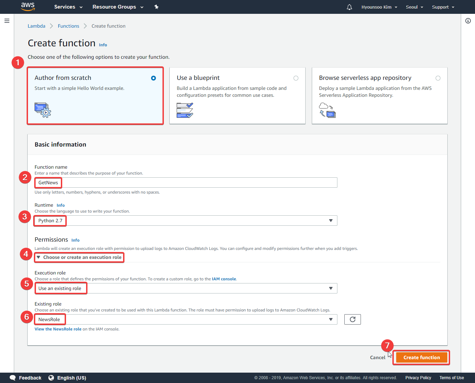This screenshot has height=383, width=475.
Task: Open the Execution role dropdown
Action: [x=186, y=288]
